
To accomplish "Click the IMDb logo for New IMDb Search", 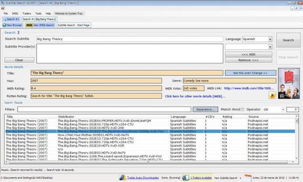I will 29,25.
